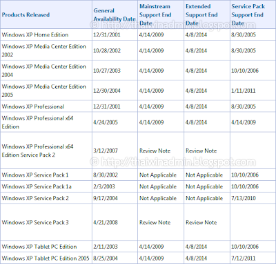
Task: Click 8/30/2005 in the XP Home Edition row
Action: coord(244,35)
